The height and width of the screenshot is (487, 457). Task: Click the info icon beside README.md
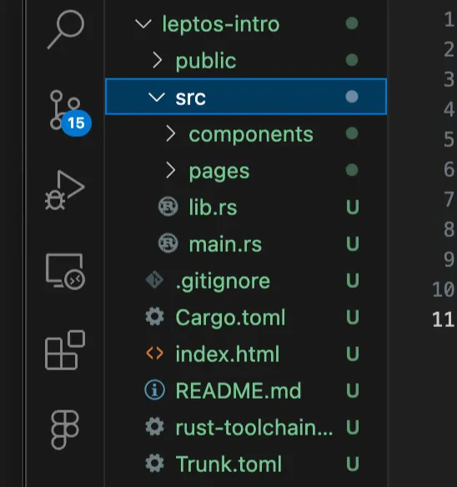coord(155,390)
